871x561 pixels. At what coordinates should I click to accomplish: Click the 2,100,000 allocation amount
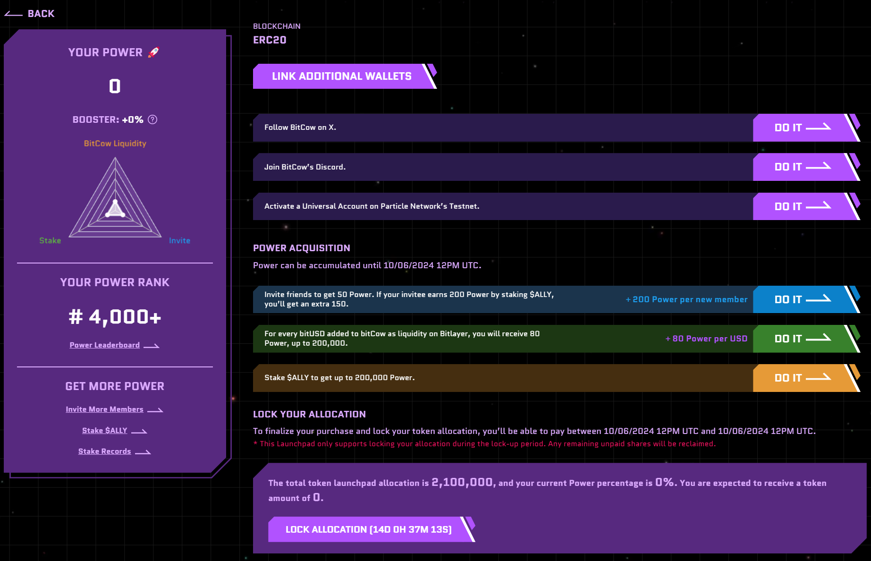[x=462, y=482]
